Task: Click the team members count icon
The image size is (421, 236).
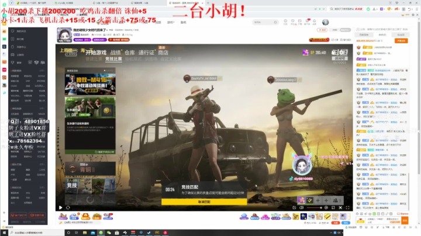Action: [x=337, y=200]
